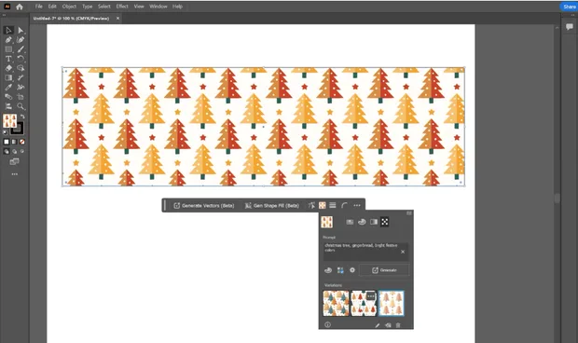This screenshot has width=578, height=343.
Task: Close the Untitled-7 document tab
Action: pos(117,18)
